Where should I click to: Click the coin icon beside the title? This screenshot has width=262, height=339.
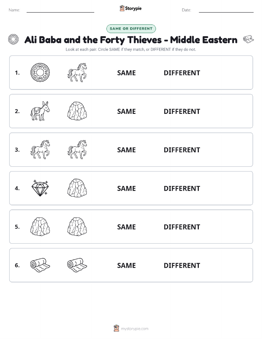point(13,39)
